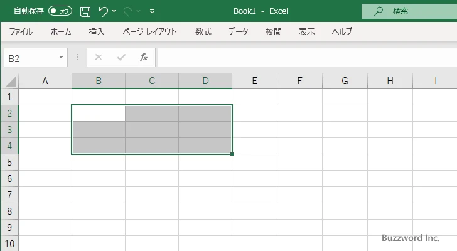
Task: Open the ページ レイアウト tab
Action: 150,31
